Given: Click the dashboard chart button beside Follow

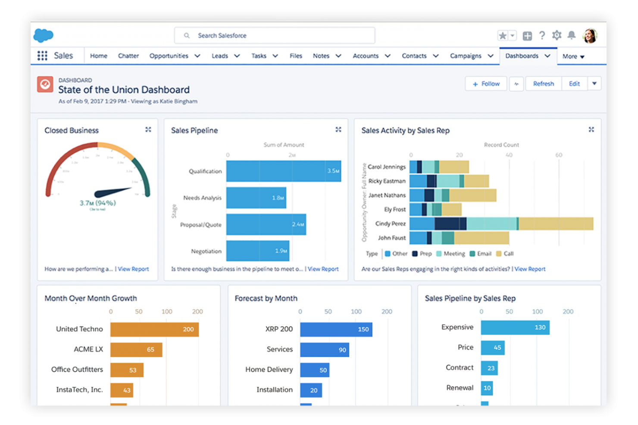Looking at the screenshot, I should (x=516, y=84).
